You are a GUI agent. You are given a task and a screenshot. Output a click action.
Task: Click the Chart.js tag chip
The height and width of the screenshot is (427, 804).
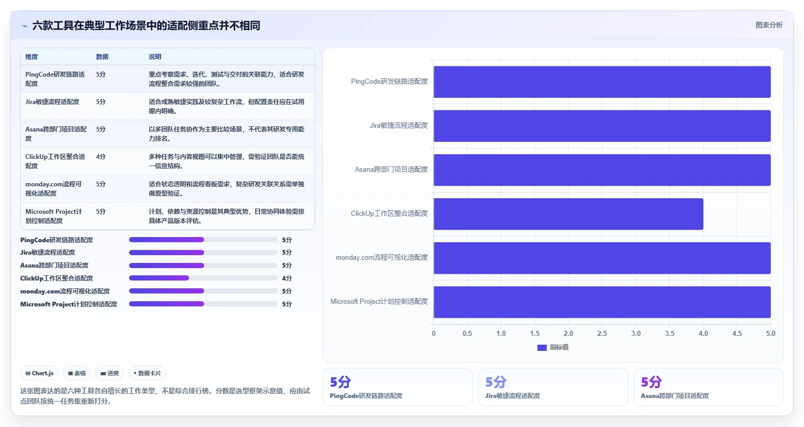pyautogui.click(x=39, y=373)
